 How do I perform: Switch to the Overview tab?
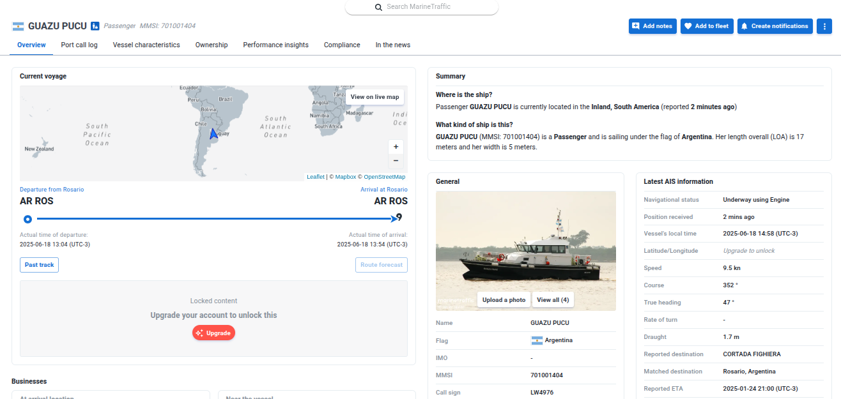(x=31, y=45)
